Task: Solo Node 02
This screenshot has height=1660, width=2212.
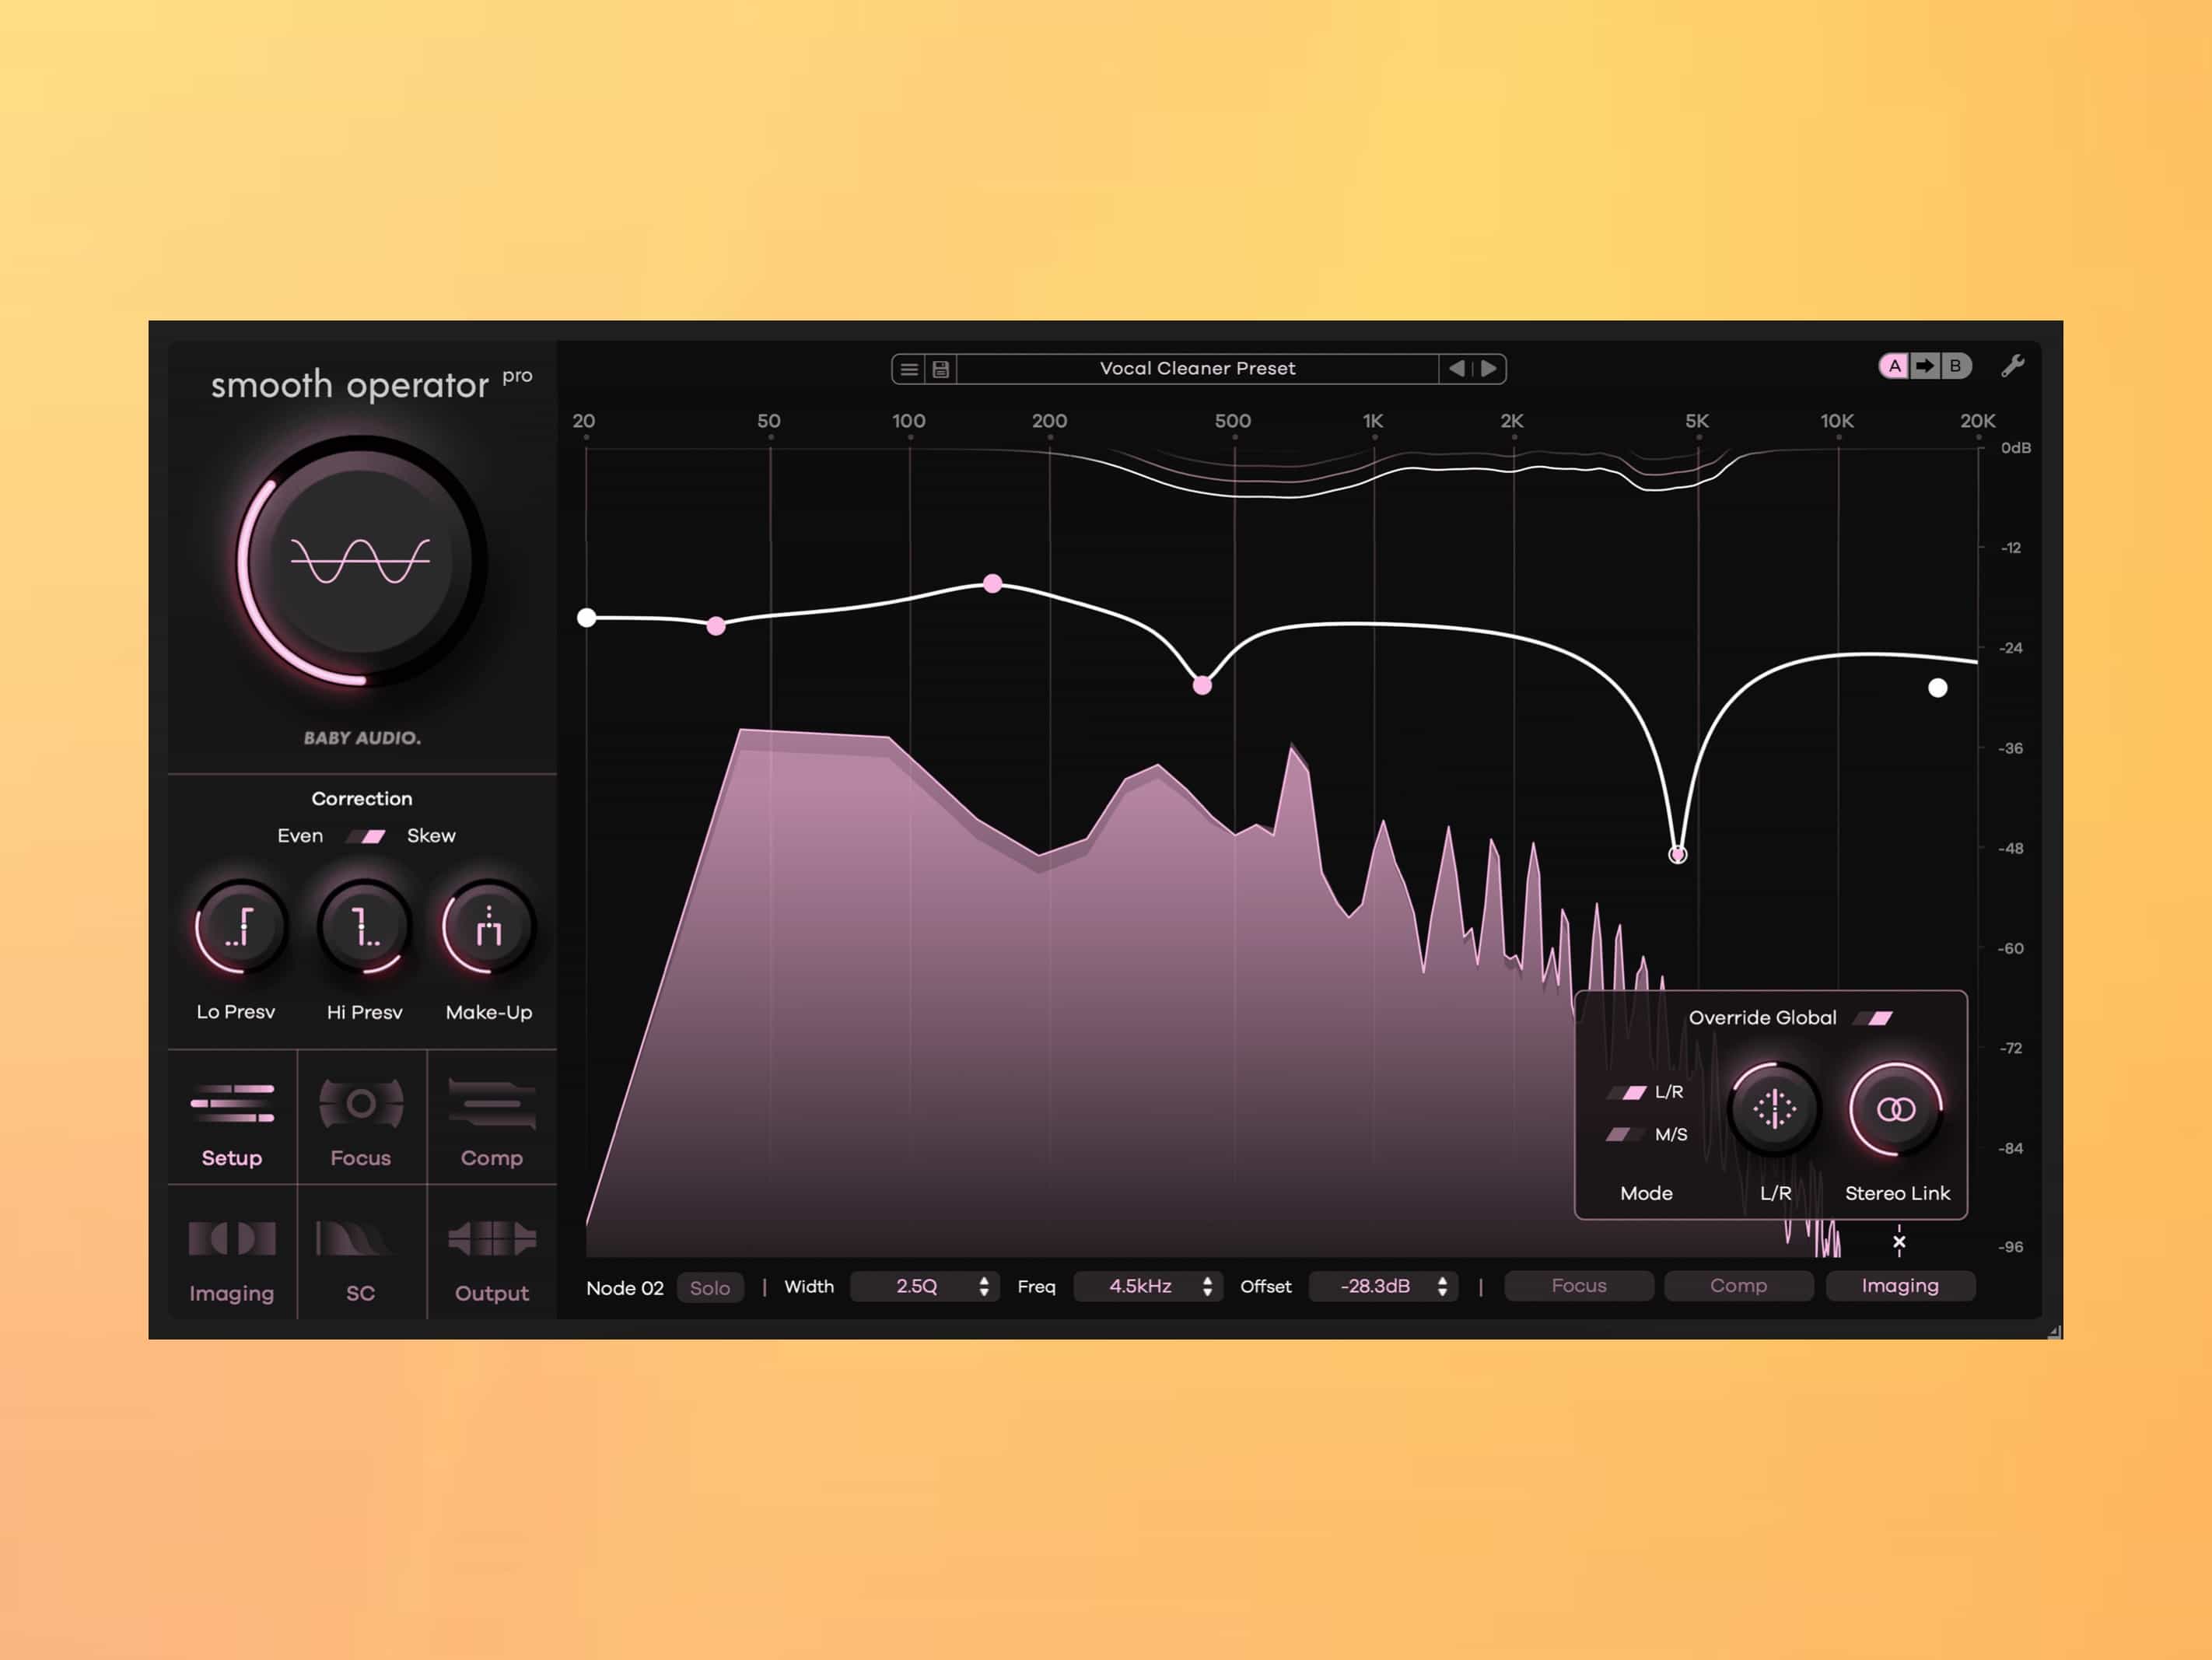Action: coord(710,1288)
